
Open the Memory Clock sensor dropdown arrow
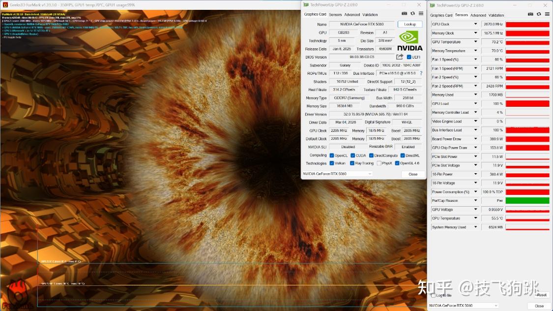point(475,33)
